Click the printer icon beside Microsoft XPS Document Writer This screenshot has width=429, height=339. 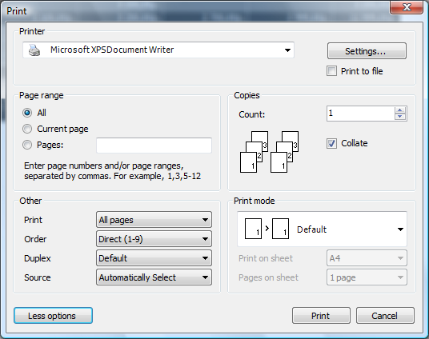[x=34, y=50]
